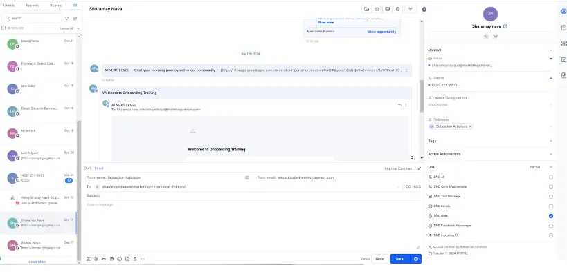The width and height of the screenshot is (567, 272).
Task: Enable DND Text Message checkbox
Action: pos(550,197)
